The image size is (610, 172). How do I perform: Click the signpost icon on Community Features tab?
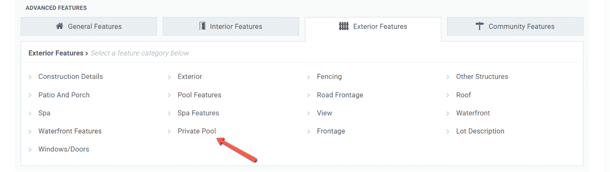(480, 26)
